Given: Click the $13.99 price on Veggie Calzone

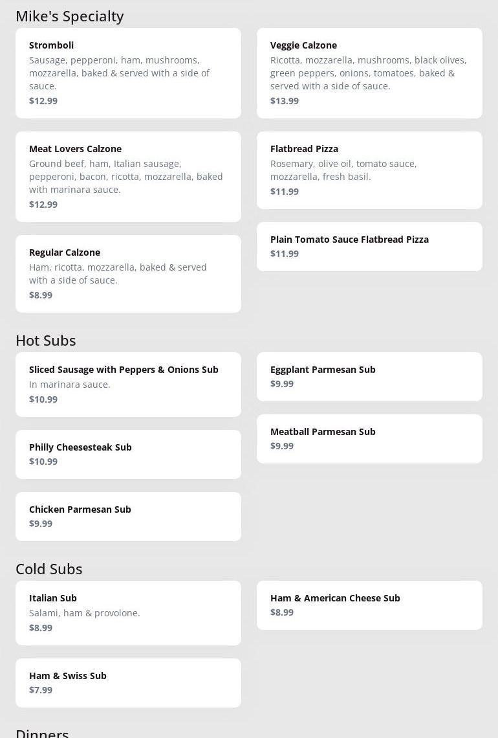Looking at the screenshot, I should [x=285, y=101].
